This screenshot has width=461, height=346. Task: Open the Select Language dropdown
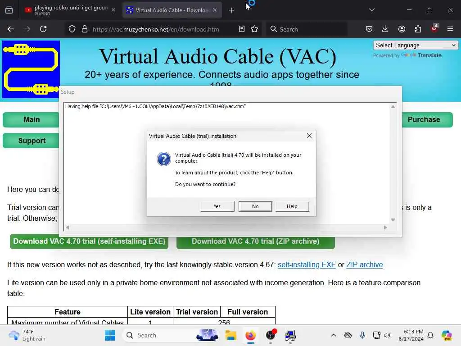click(x=416, y=46)
